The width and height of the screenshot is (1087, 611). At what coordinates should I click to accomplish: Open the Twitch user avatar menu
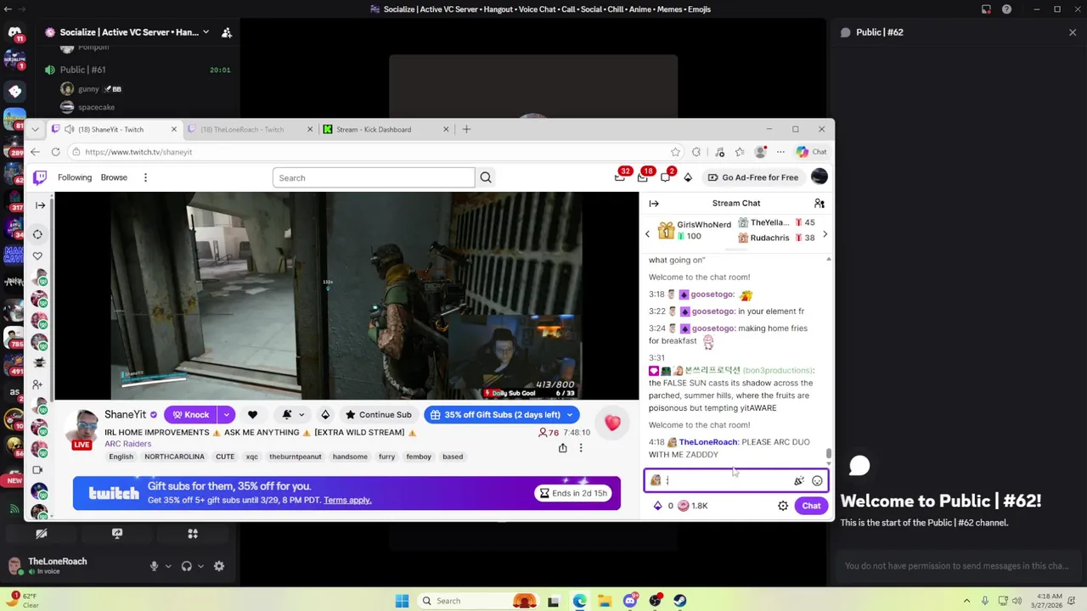coord(819,177)
